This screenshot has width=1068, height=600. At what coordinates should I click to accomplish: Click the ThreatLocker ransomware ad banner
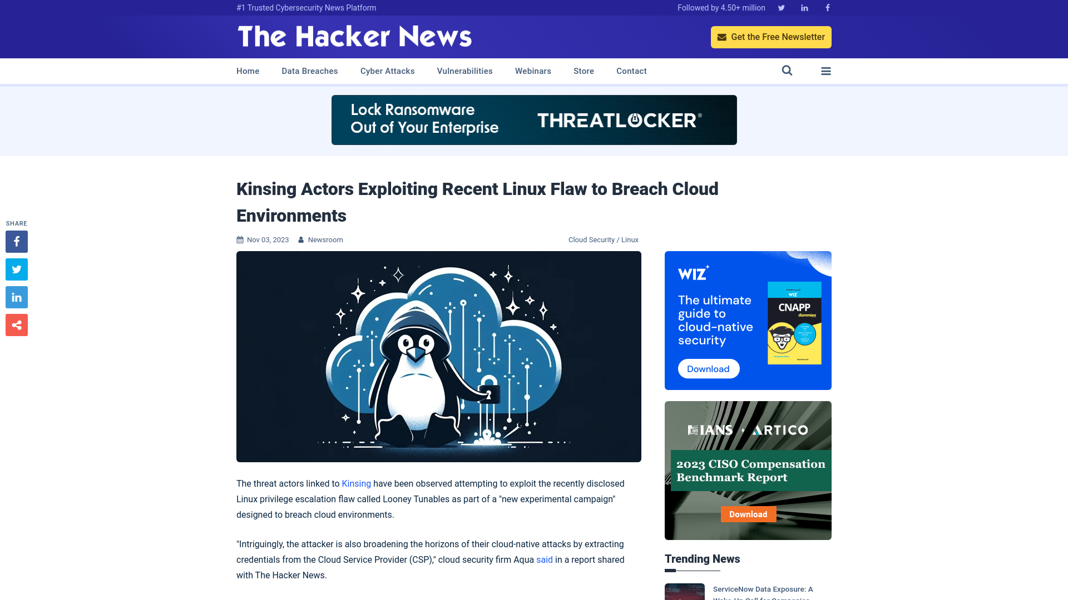point(534,119)
